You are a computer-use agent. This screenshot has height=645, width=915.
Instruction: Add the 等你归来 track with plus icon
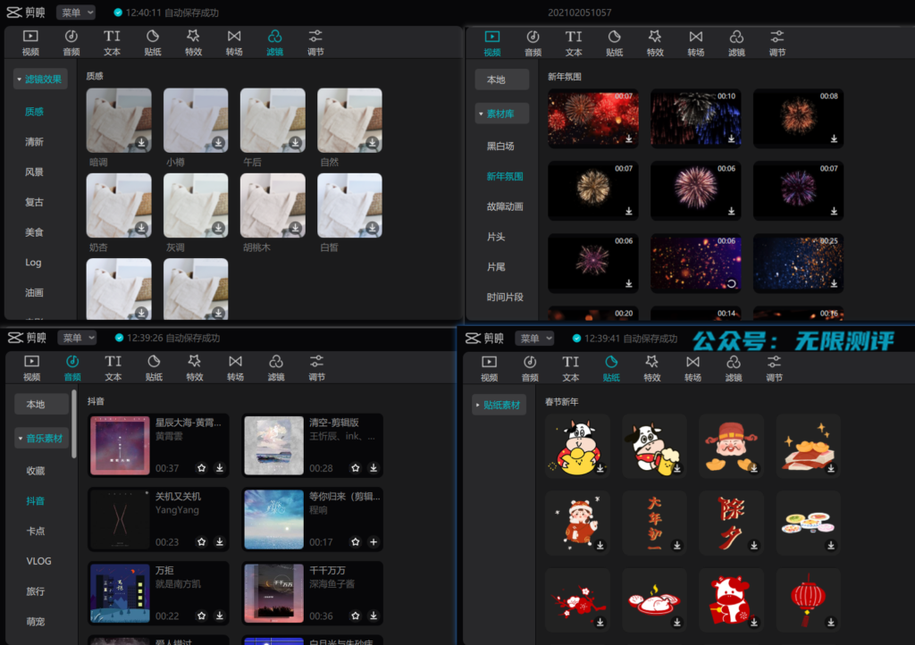(x=374, y=541)
